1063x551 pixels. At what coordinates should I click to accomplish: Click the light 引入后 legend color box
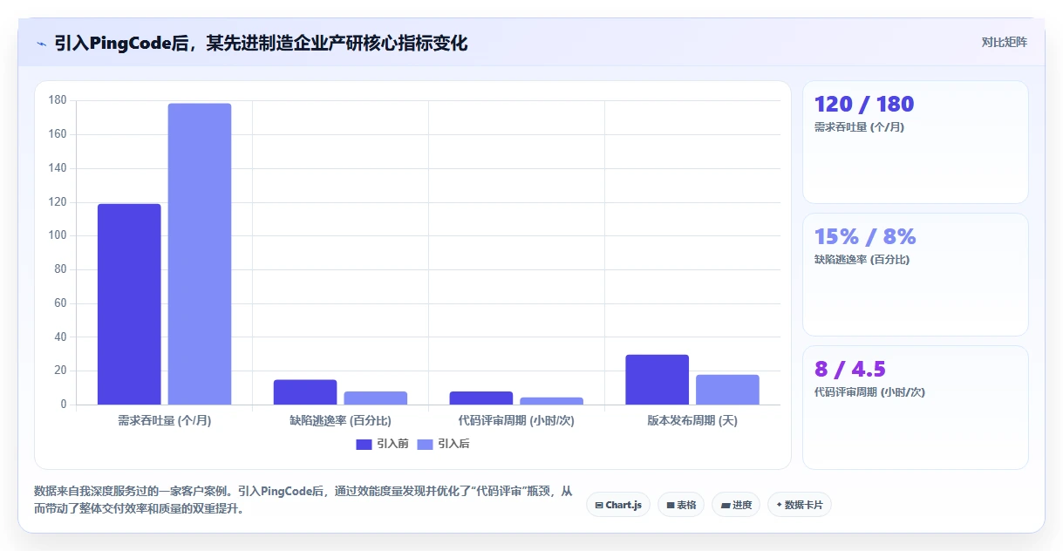click(425, 444)
